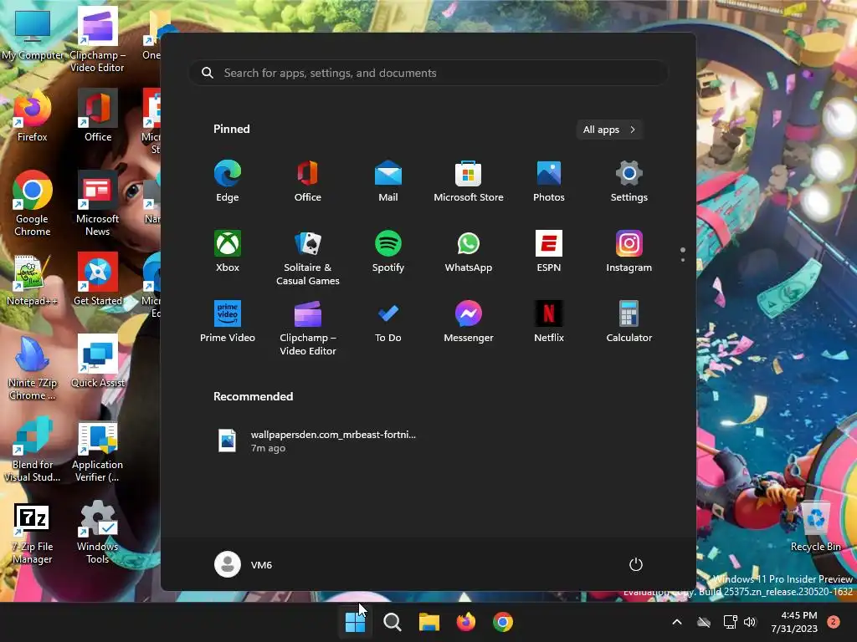Open the Edge pinned app
Image resolution: width=857 pixels, height=642 pixels.
coord(228,181)
